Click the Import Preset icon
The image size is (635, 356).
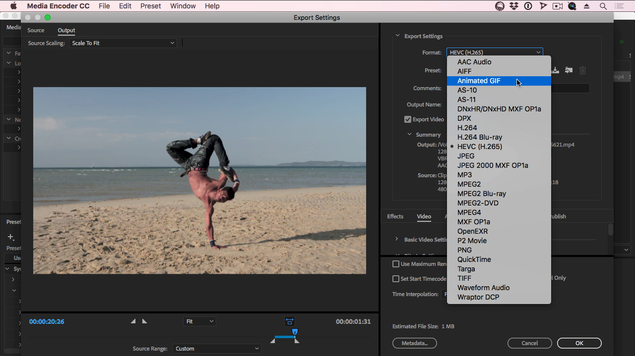coord(569,70)
